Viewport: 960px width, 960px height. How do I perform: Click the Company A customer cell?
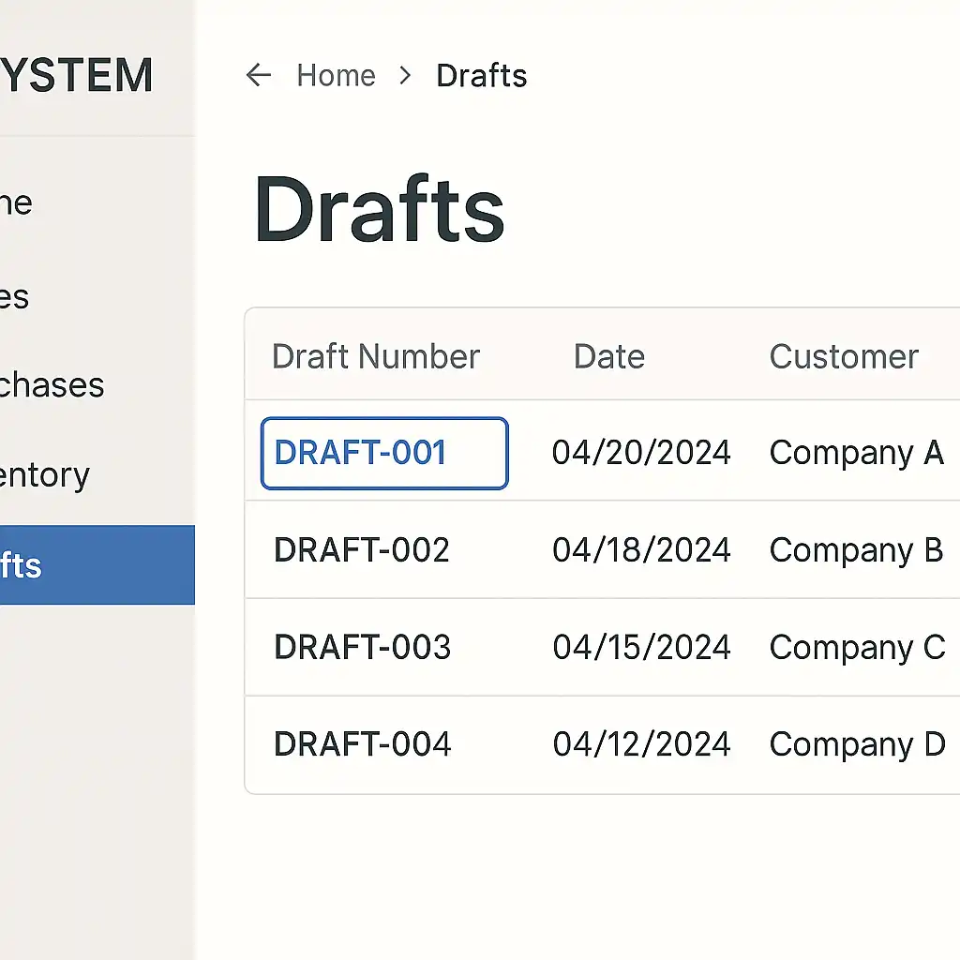pyautogui.click(x=856, y=453)
